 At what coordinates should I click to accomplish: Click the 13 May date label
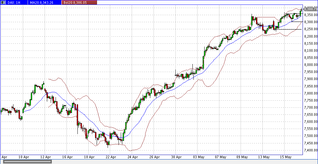(x=264, y=157)
